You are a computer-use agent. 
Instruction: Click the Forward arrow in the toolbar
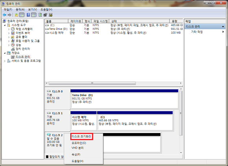[9, 15]
